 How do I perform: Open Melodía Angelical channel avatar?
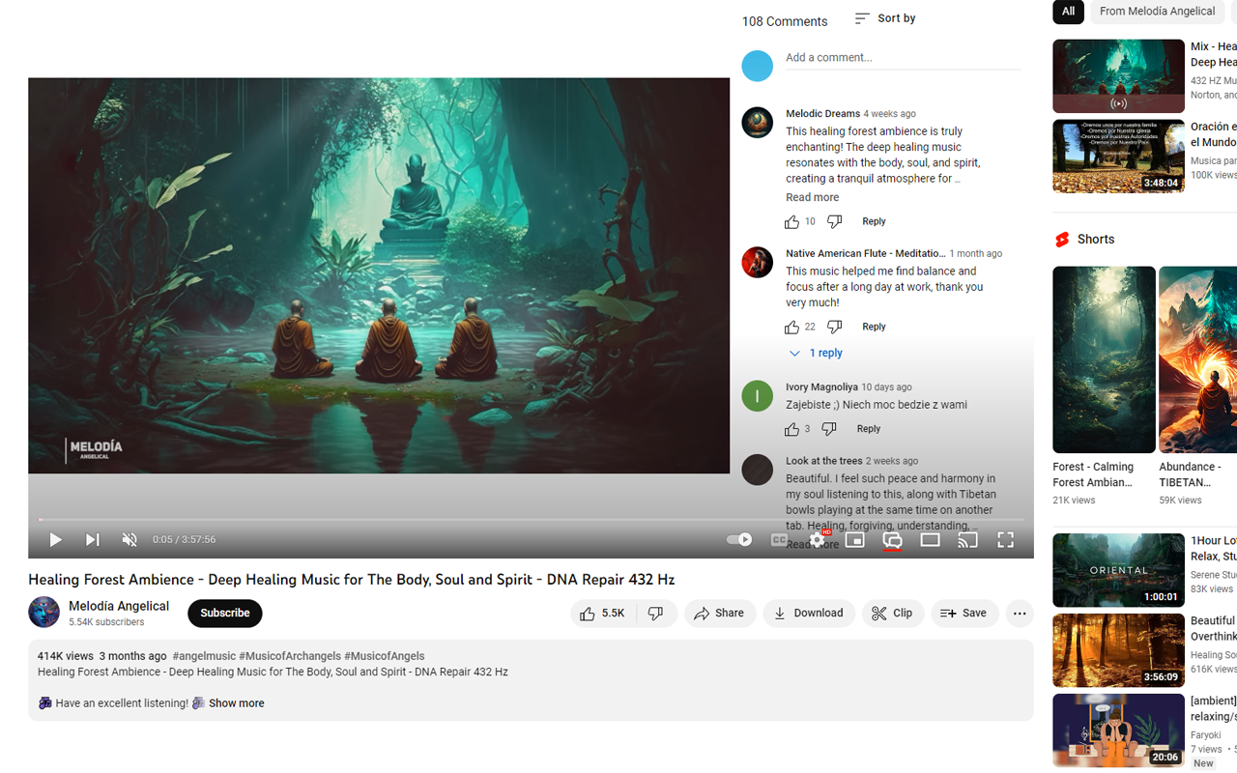point(43,613)
